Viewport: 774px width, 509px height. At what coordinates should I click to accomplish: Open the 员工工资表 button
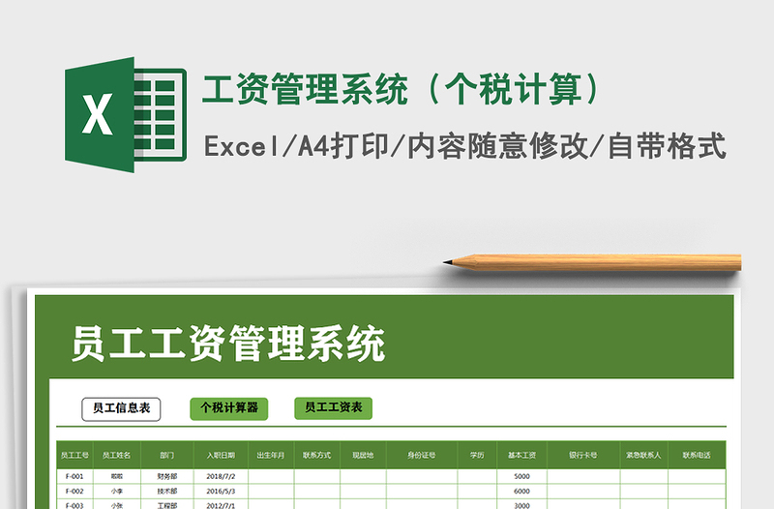(333, 408)
